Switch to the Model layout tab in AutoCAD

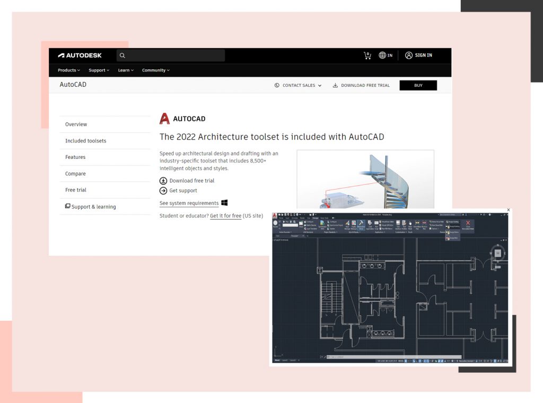[277, 361]
